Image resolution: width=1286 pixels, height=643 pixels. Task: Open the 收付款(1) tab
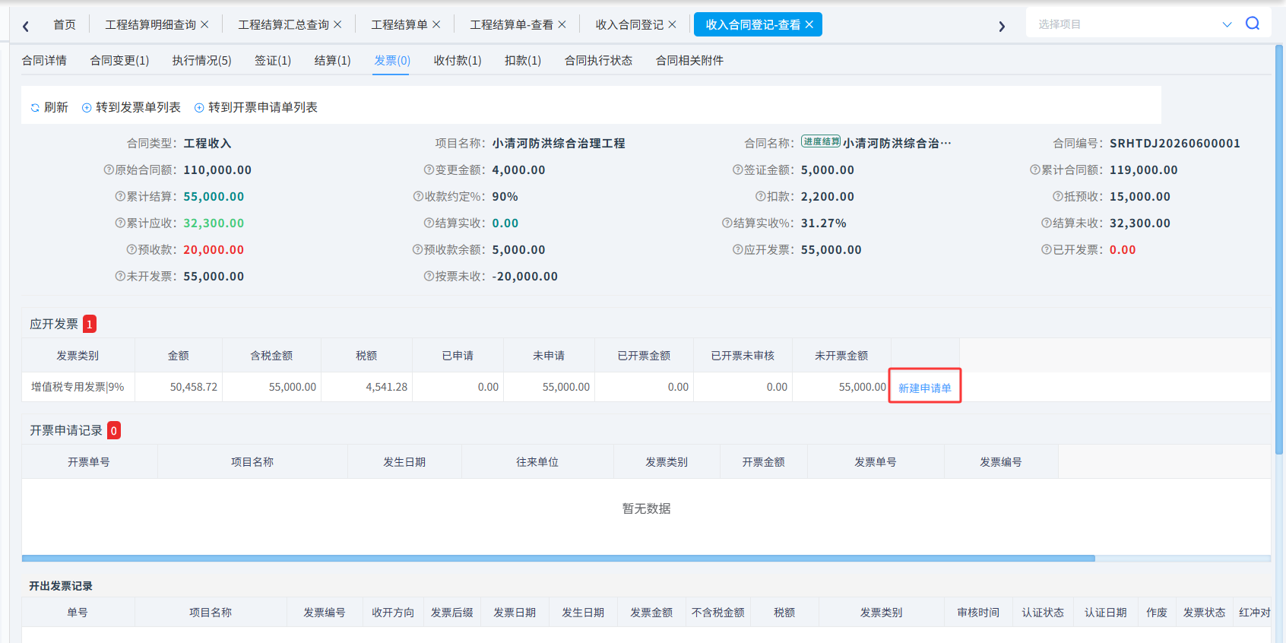click(x=458, y=60)
